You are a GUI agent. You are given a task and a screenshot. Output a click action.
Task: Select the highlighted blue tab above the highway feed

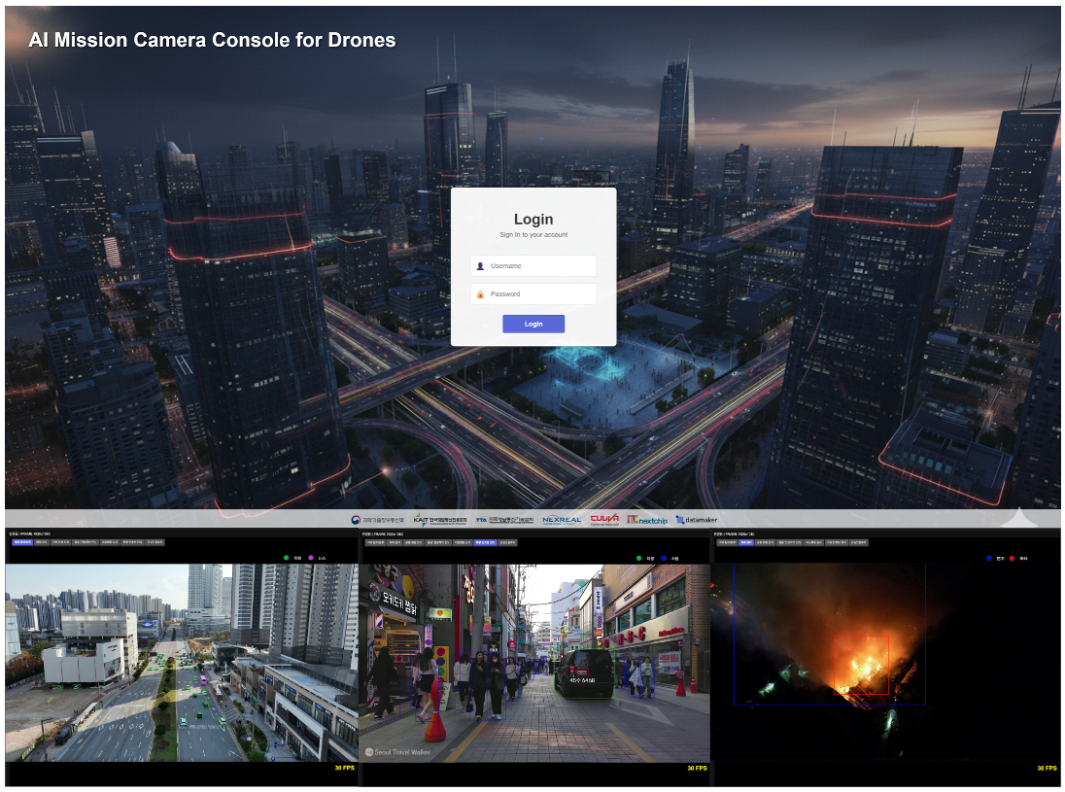(21, 542)
